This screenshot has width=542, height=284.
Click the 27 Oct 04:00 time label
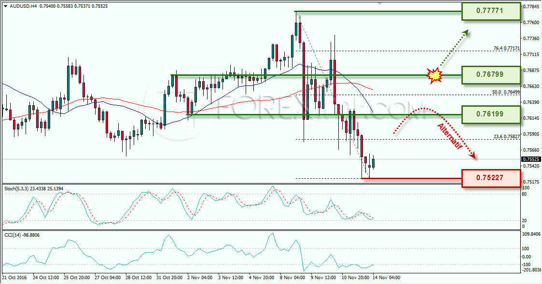pyautogui.click(x=108, y=277)
